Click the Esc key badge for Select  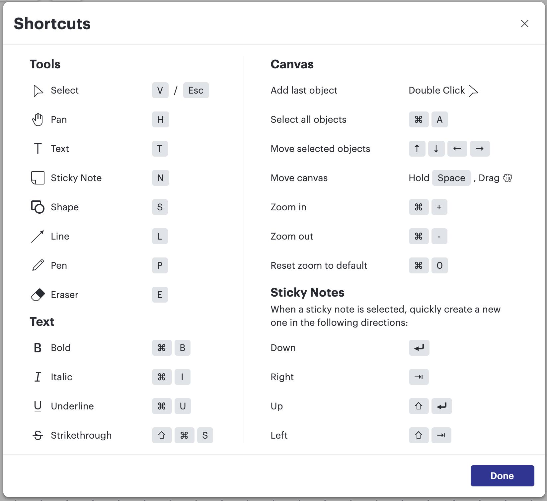[196, 90]
